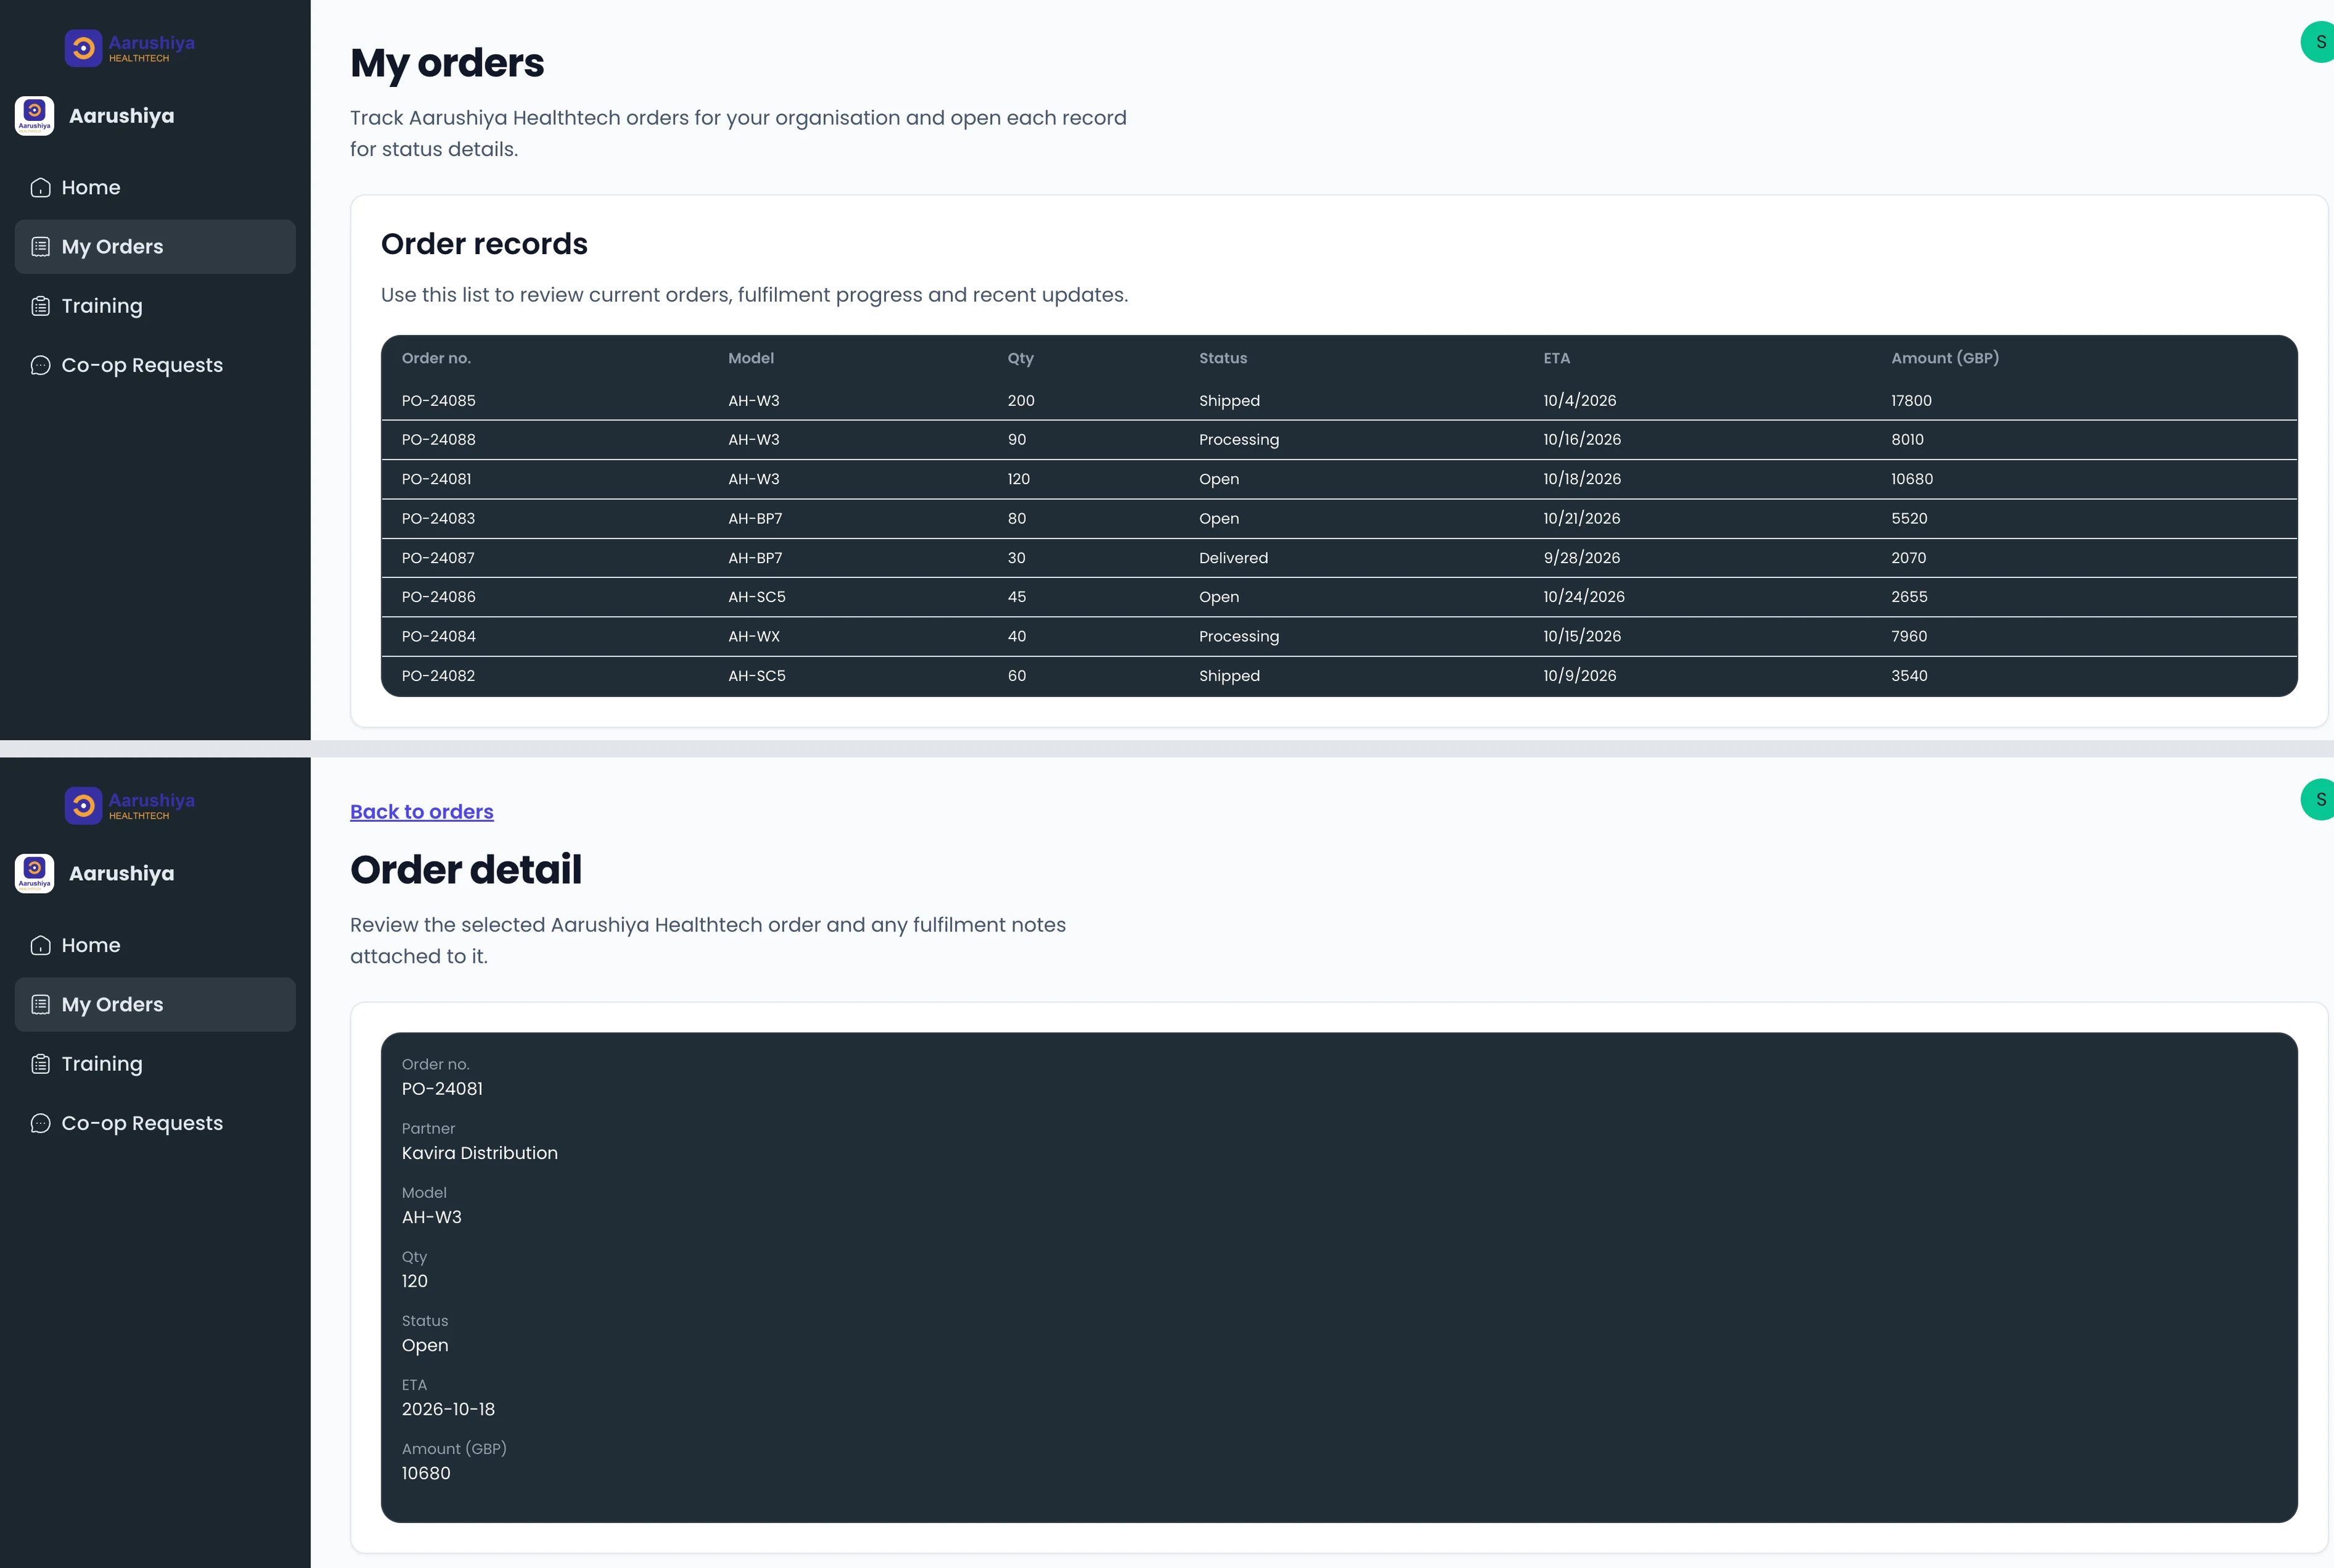The height and width of the screenshot is (1568, 2334).
Task: Open user avatar S on My orders page
Action: [x=2319, y=42]
